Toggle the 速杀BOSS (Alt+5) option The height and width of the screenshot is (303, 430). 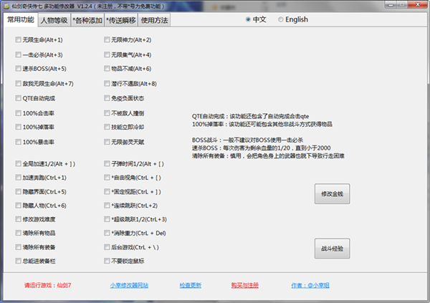pos(18,69)
